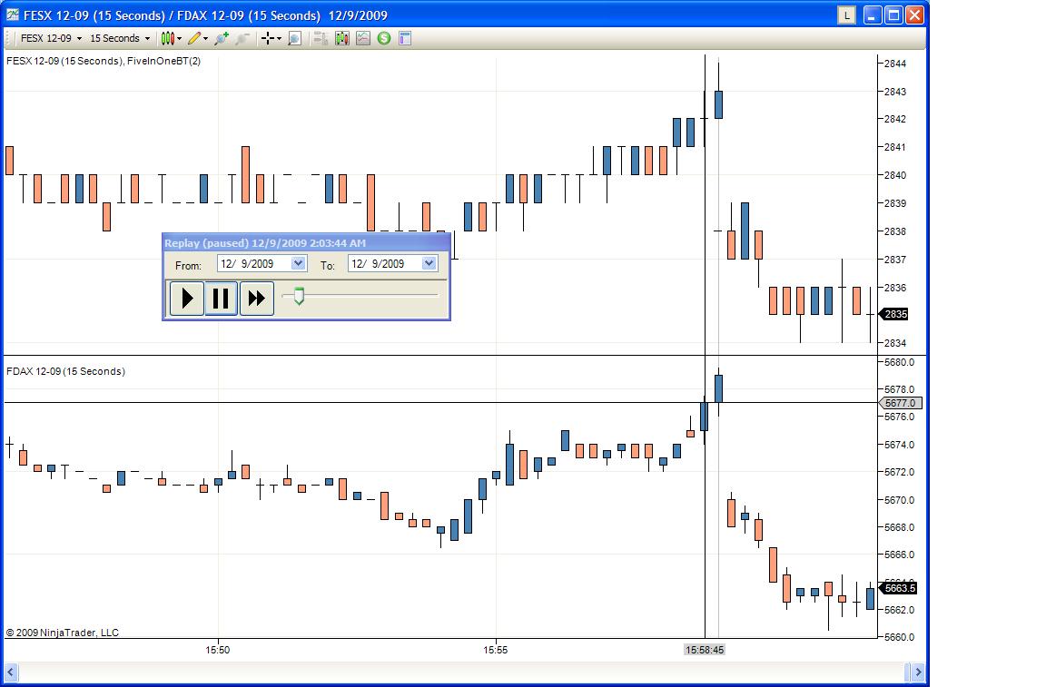Open the replay To date dropdown

pos(429,263)
